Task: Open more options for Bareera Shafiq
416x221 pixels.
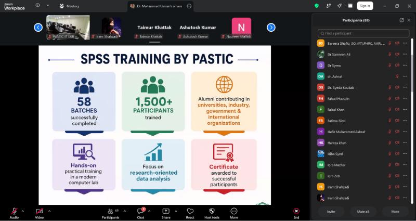Action: tap(405, 43)
